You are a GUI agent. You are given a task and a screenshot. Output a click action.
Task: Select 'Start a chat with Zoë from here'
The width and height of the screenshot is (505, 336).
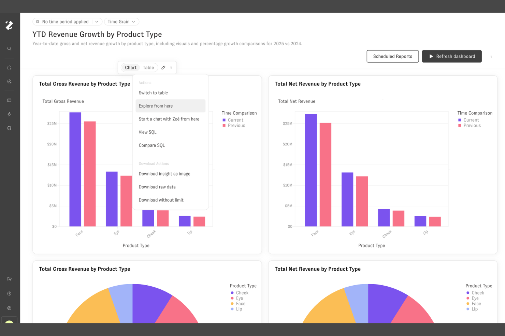click(170, 119)
